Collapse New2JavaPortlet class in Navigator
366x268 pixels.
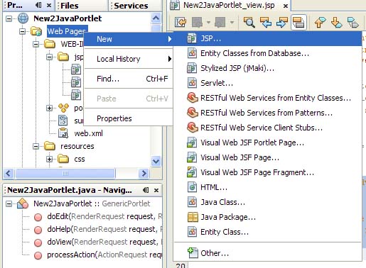[x=9, y=203]
